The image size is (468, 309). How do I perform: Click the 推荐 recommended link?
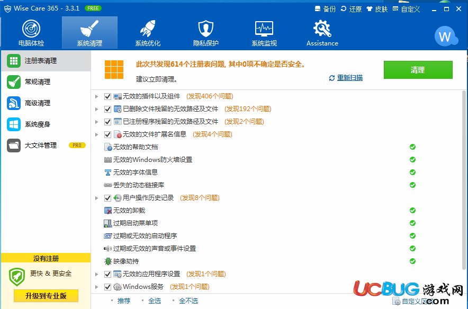pos(124,301)
